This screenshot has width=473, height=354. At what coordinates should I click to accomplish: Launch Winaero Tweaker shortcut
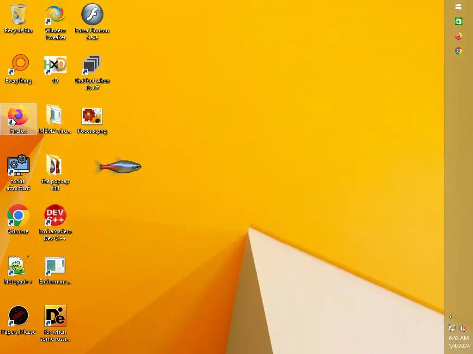point(55,22)
